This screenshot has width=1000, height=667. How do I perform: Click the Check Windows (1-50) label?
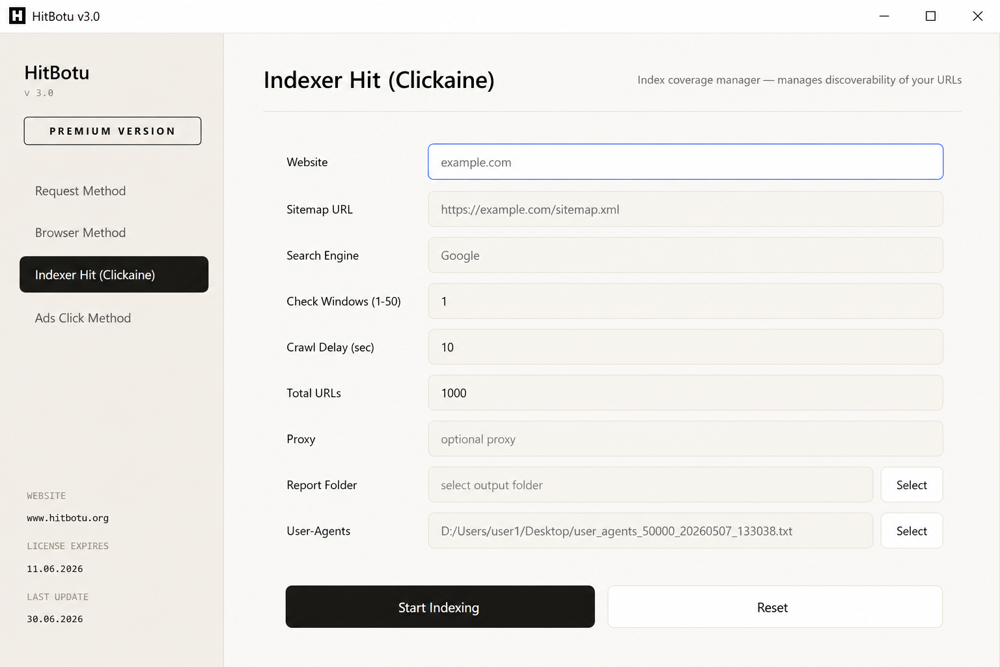pos(344,302)
